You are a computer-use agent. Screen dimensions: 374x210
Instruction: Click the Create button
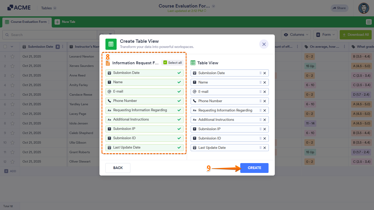254,168
